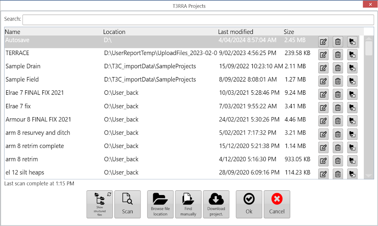Select the Sample Drain project name

(23, 66)
